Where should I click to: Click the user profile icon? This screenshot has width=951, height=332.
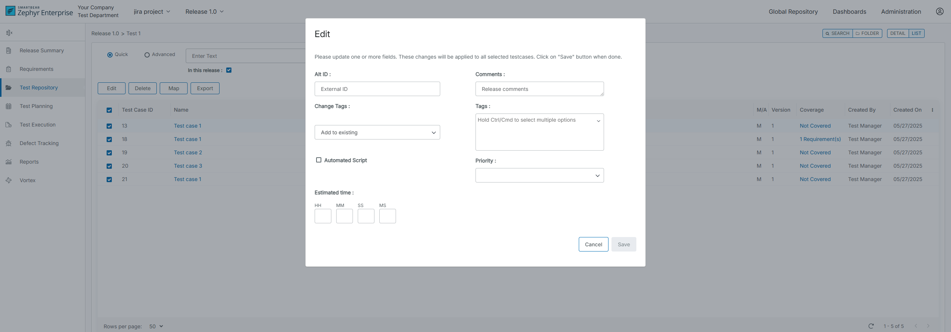939,11
